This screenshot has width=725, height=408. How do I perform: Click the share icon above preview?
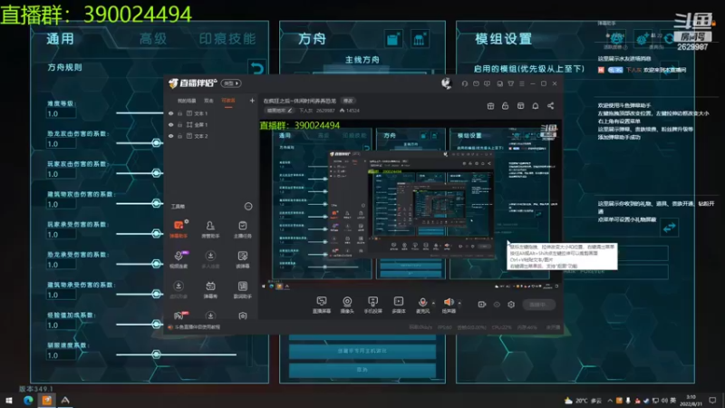pyautogui.click(x=551, y=106)
